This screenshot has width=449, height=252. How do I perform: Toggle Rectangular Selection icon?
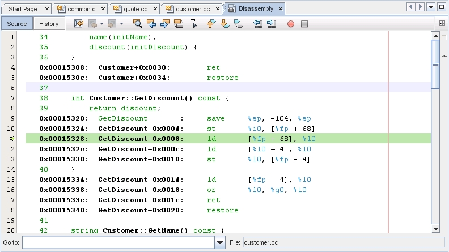click(x=192, y=24)
